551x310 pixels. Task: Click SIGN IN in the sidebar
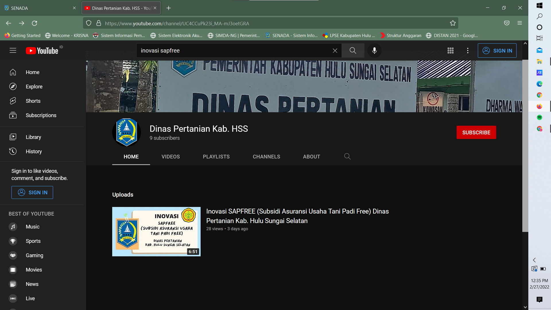pyautogui.click(x=32, y=193)
